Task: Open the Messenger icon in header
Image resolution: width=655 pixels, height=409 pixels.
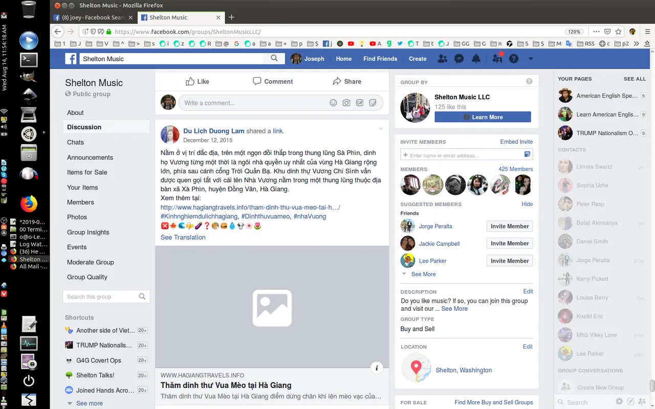Action: pos(460,59)
